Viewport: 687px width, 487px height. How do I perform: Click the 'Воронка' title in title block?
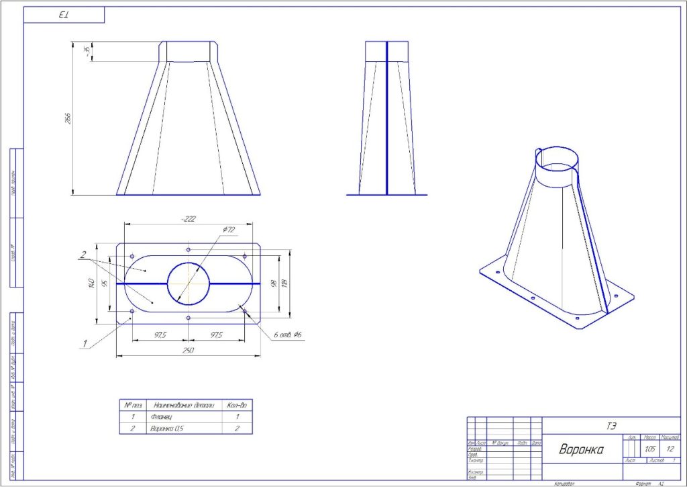(581, 449)
